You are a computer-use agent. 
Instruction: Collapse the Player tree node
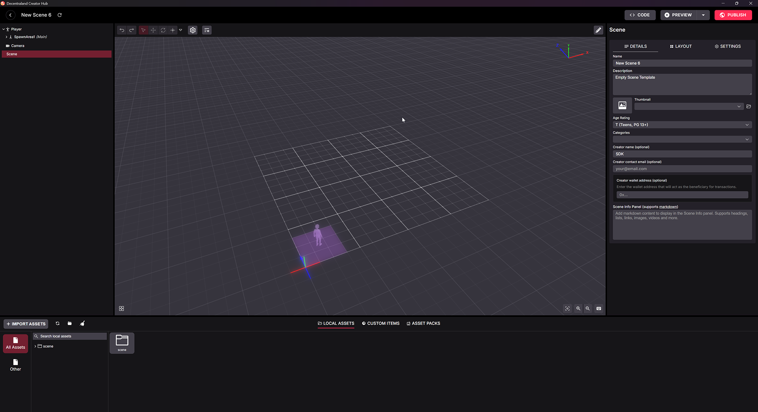(4, 29)
